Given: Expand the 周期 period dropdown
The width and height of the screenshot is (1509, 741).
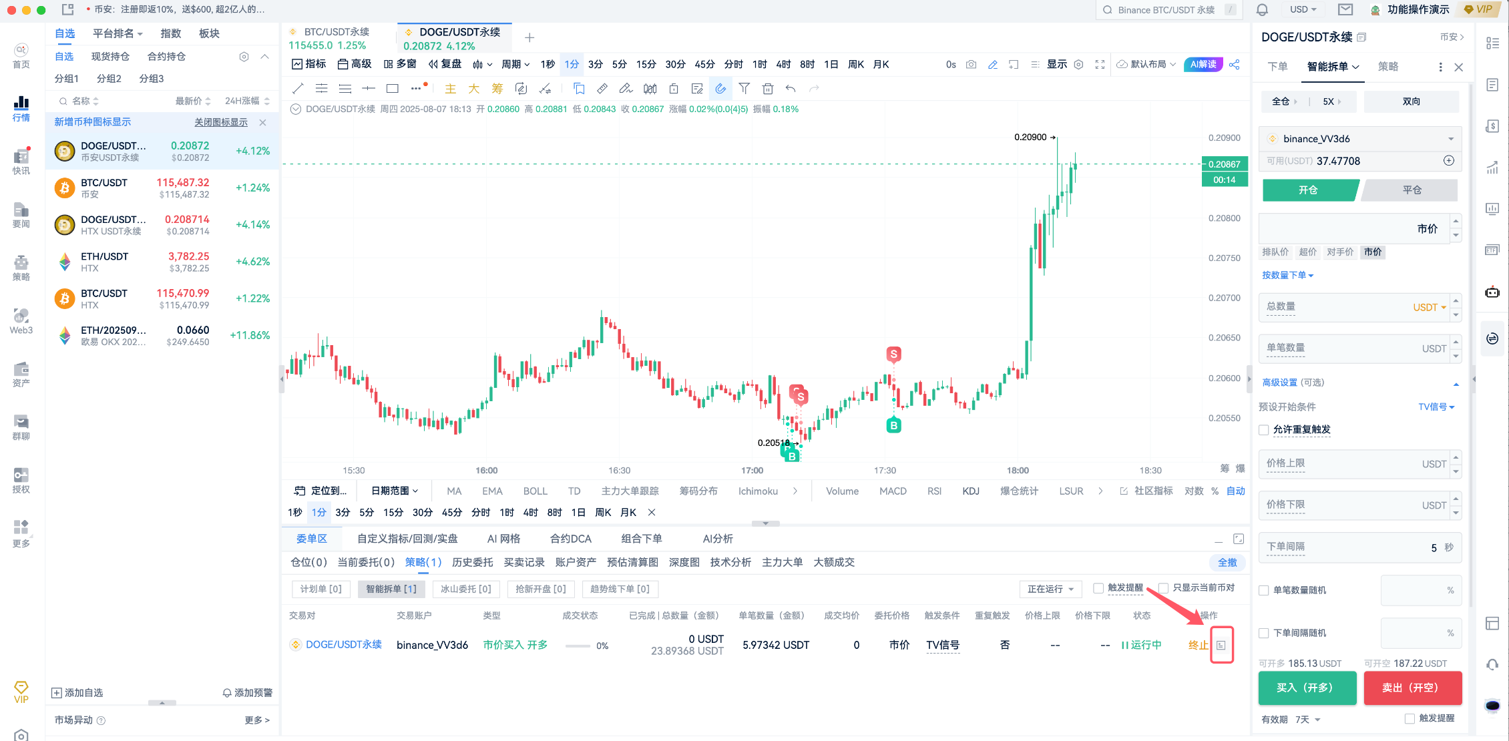Looking at the screenshot, I should pos(515,64).
